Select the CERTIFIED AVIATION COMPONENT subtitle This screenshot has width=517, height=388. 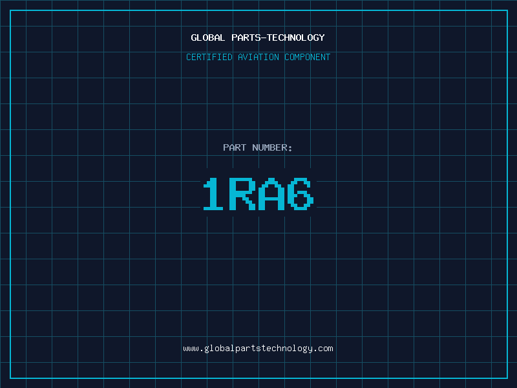point(258,58)
